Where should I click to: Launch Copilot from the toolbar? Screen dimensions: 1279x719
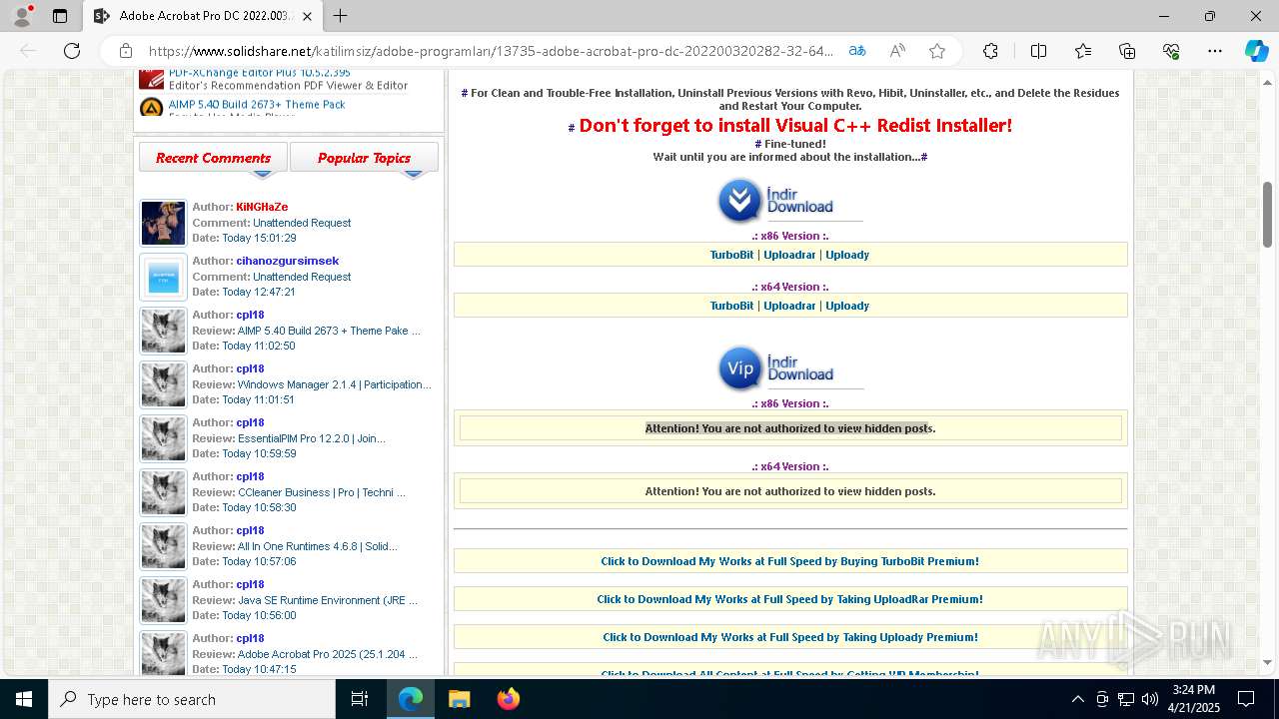point(1256,51)
